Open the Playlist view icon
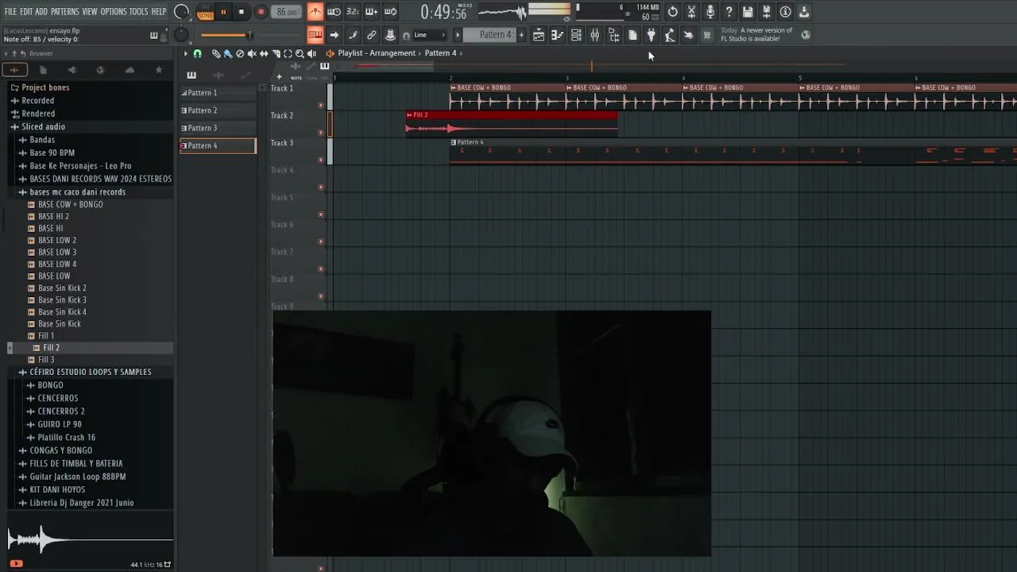 click(539, 35)
